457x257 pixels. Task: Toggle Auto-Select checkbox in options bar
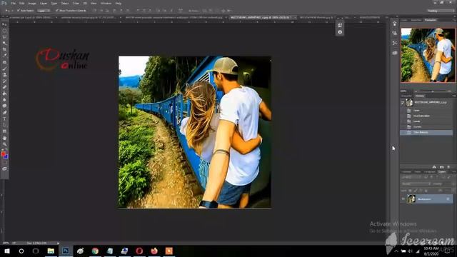point(18,11)
